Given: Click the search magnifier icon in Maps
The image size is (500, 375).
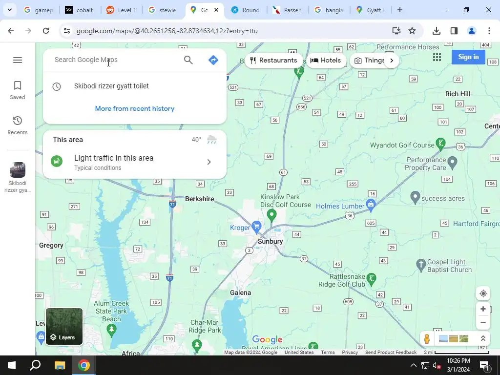Looking at the screenshot, I should pyautogui.click(x=188, y=60).
